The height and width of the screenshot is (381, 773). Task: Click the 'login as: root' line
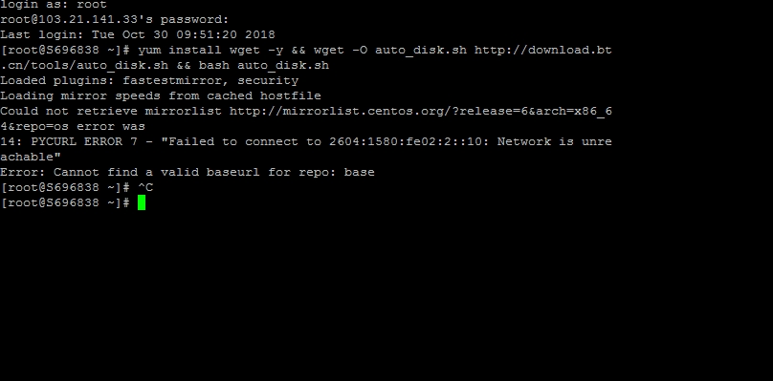[54, 5]
